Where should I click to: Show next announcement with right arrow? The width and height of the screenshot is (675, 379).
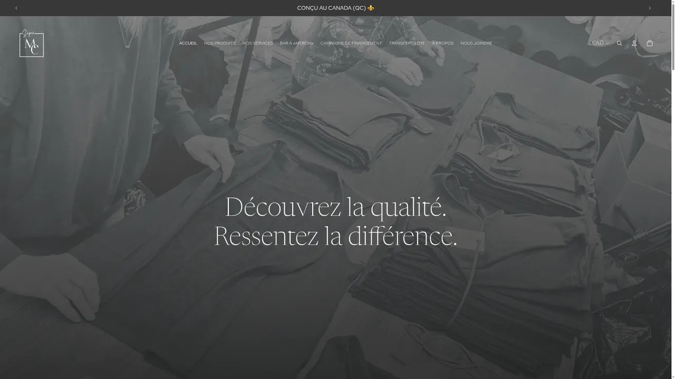650,8
